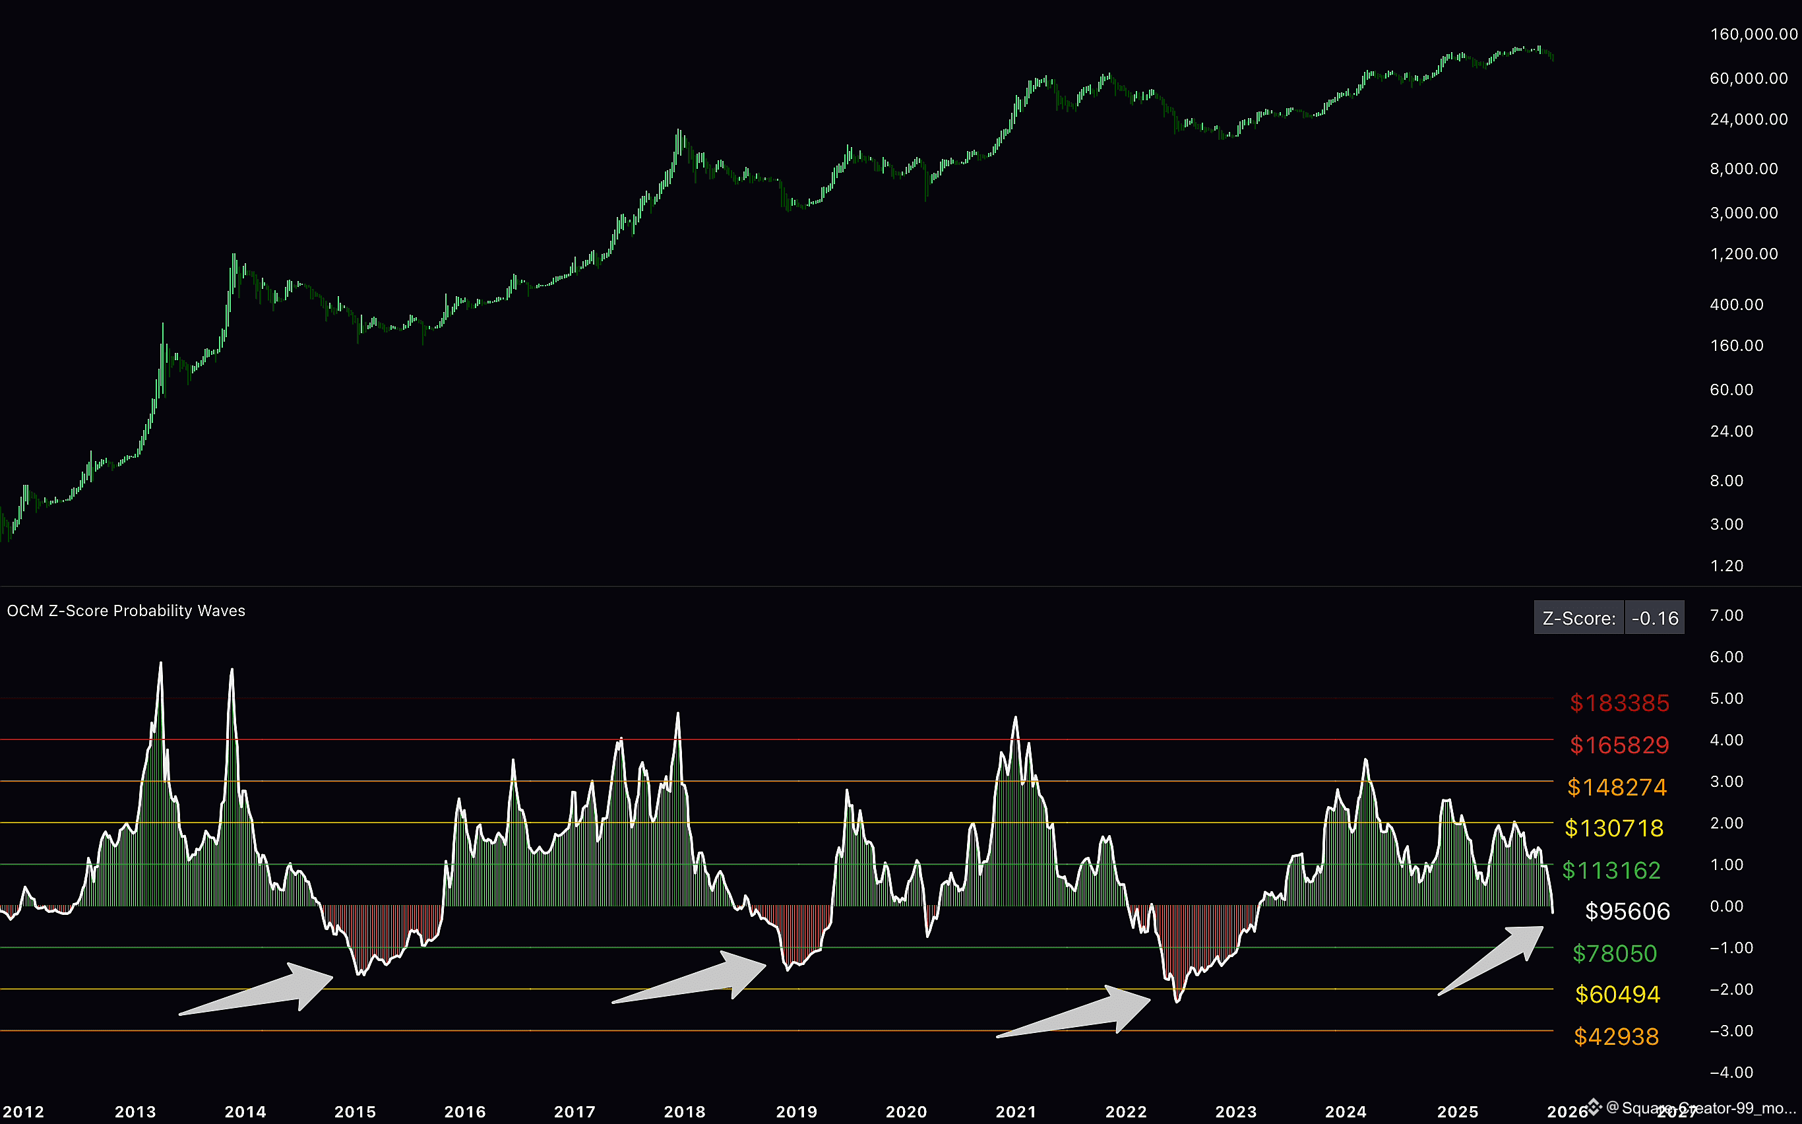Click the 160,000.00 price axis label
The width and height of the screenshot is (1802, 1124).
pyautogui.click(x=1753, y=34)
